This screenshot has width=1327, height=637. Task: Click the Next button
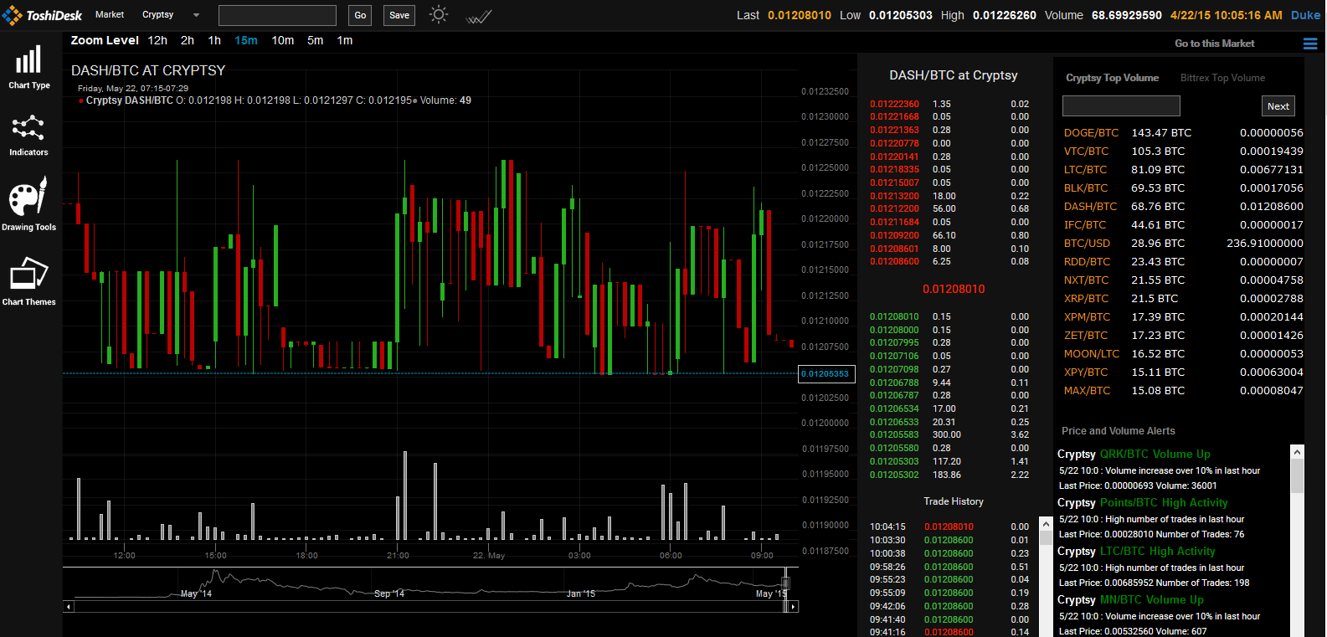(x=1278, y=106)
